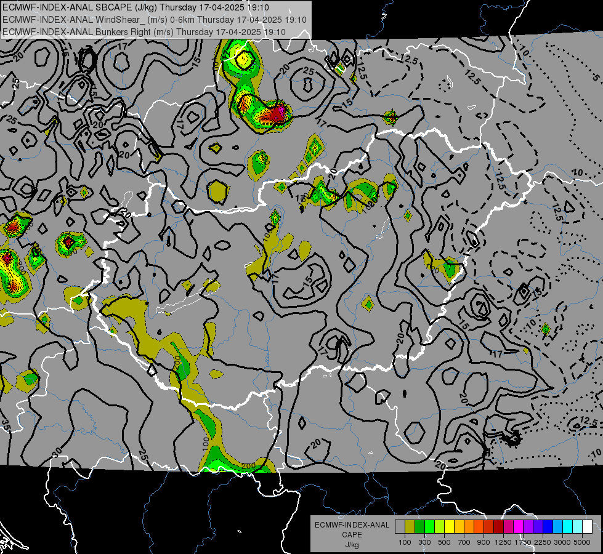The image size is (603, 554).
Task: Select the dark green legend swatch
Action: [x=419, y=526]
